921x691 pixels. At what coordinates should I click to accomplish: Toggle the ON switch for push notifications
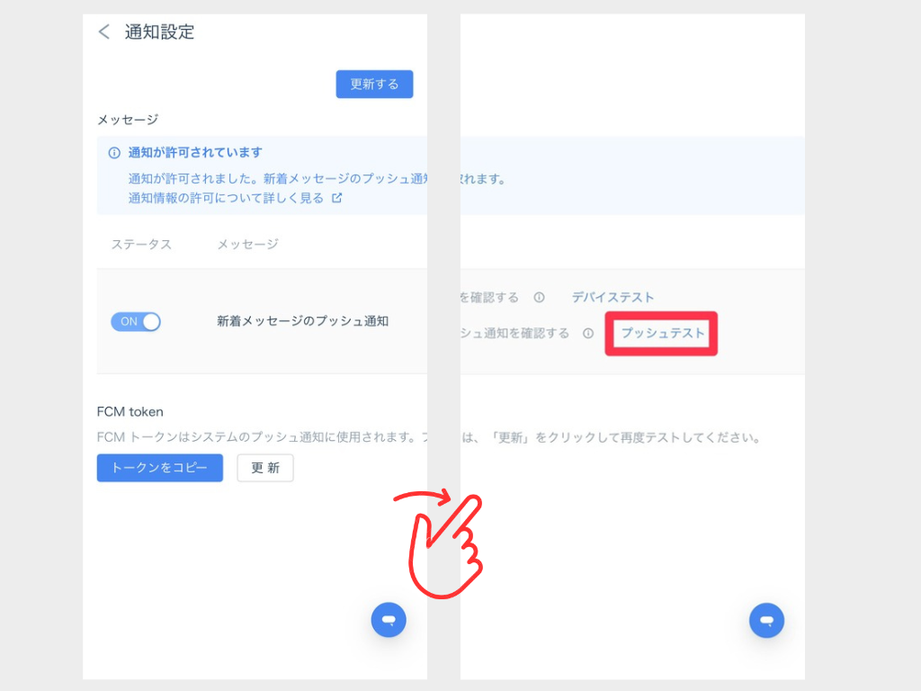(136, 321)
